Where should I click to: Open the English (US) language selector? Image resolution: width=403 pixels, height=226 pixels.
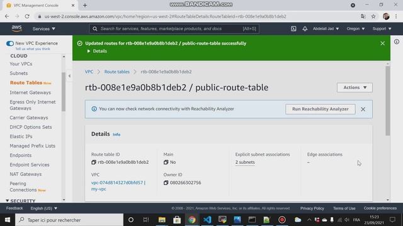coord(43,208)
